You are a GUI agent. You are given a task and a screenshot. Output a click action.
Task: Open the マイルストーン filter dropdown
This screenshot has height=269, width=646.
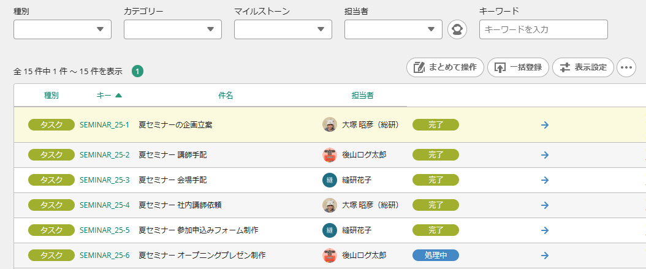point(283,29)
